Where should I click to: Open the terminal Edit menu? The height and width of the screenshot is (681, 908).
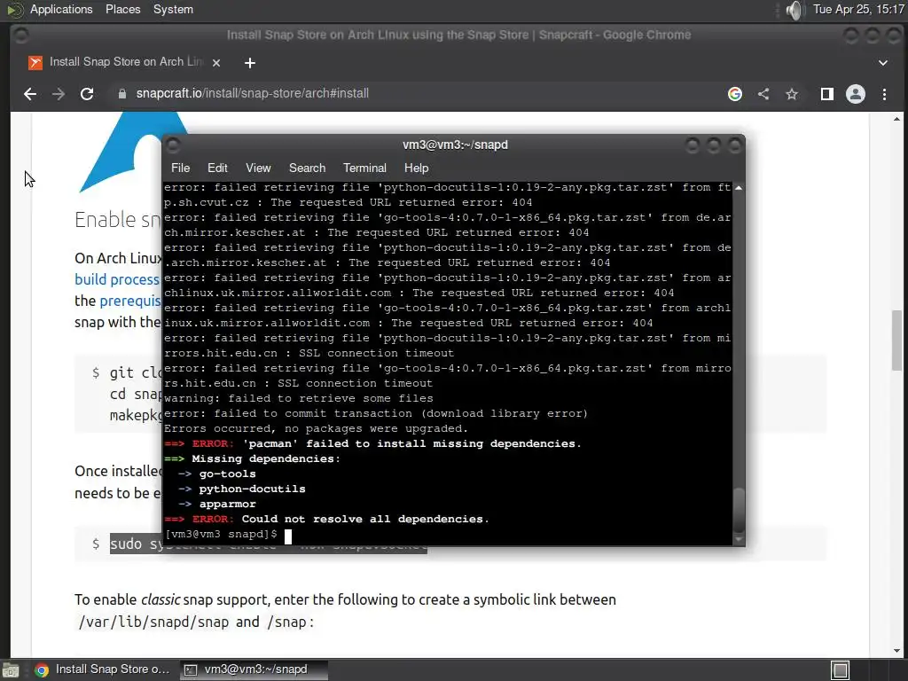tap(217, 168)
